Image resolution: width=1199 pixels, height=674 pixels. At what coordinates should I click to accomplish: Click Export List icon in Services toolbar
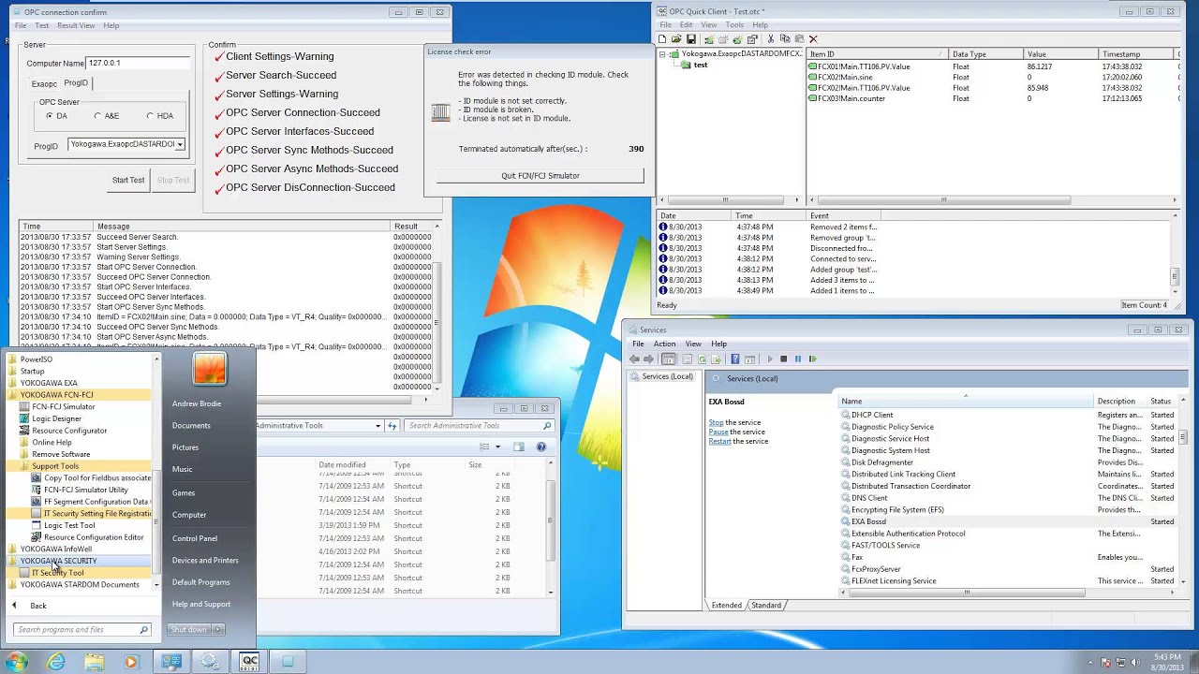[x=717, y=359]
